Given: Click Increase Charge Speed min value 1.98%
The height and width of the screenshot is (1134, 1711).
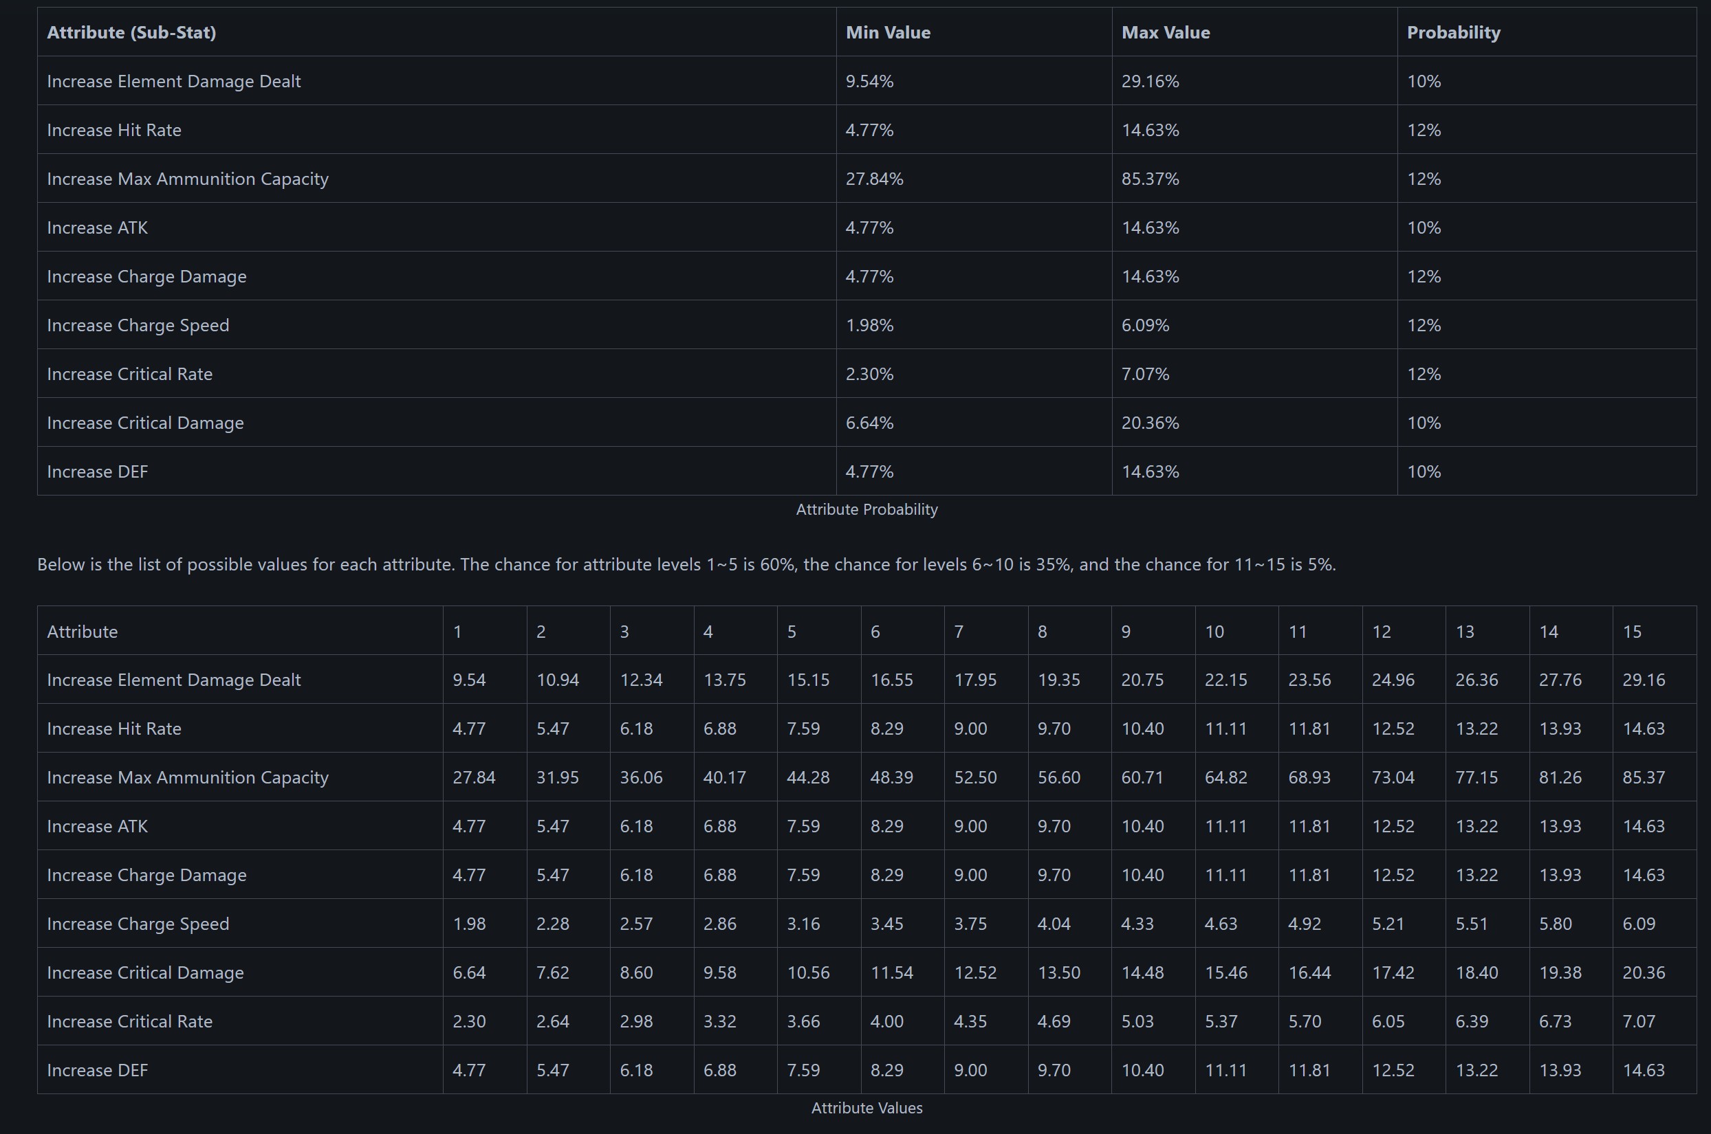Looking at the screenshot, I should tap(869, 326).
